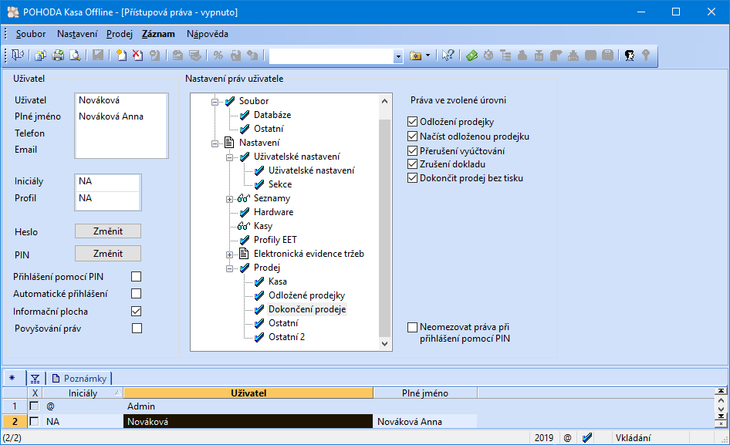
Task: Uncheck Dokončit prodej bez tisku
Action: point(412,178)
